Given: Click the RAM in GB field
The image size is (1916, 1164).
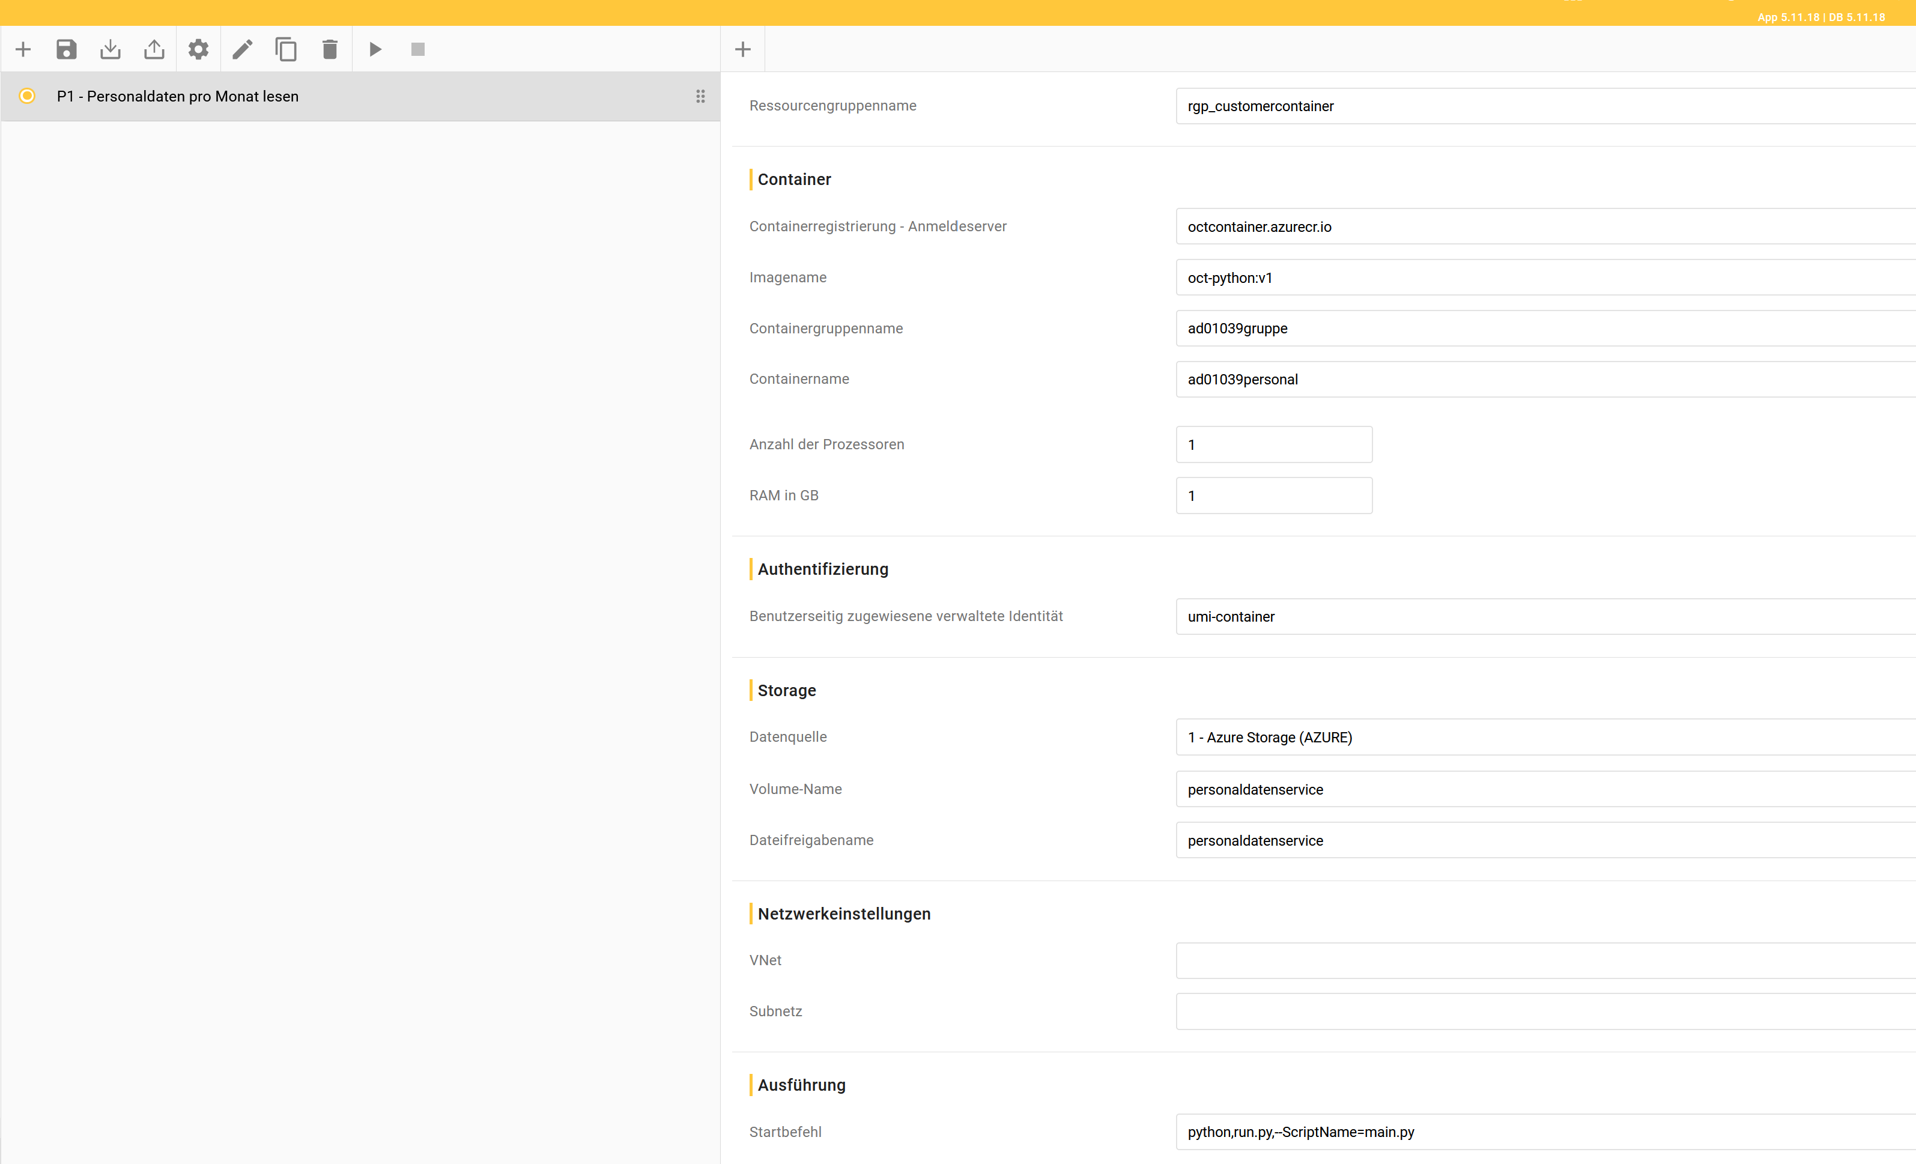Looking at the screenshot, I should click(1274, 496).
